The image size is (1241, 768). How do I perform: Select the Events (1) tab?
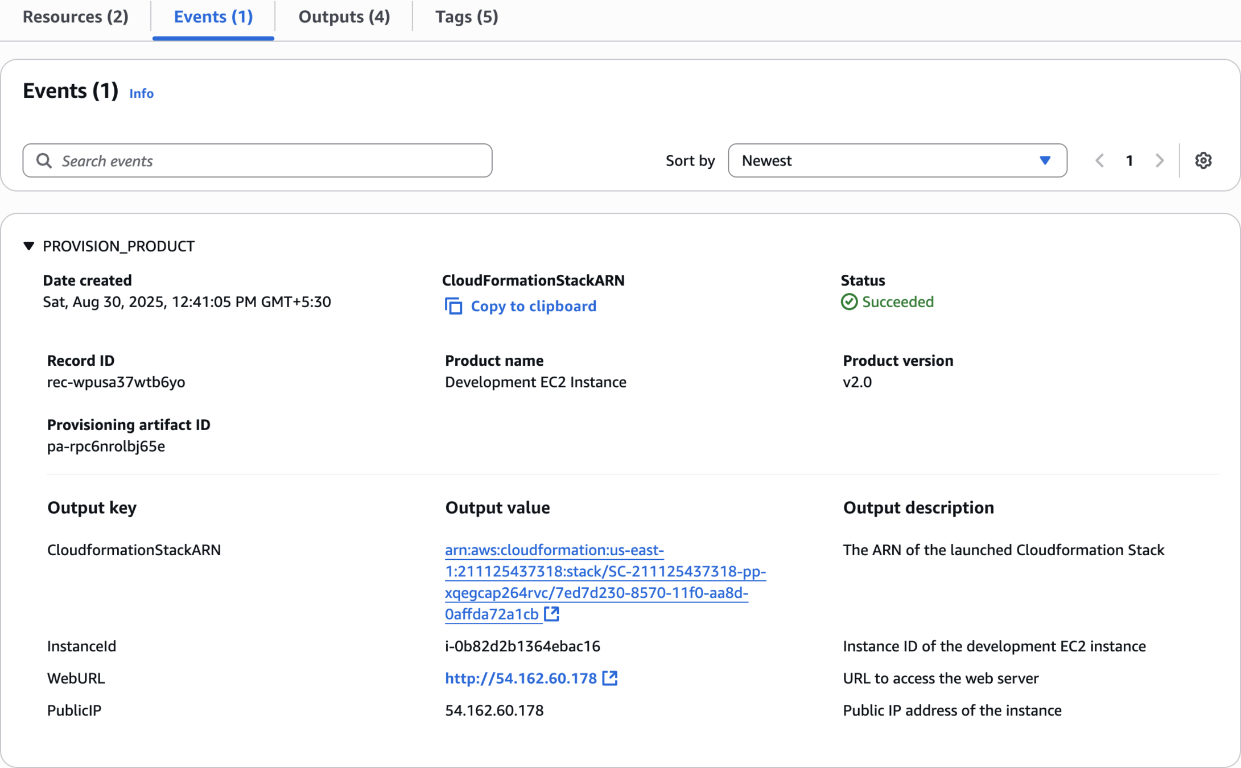tap(213, 17)
